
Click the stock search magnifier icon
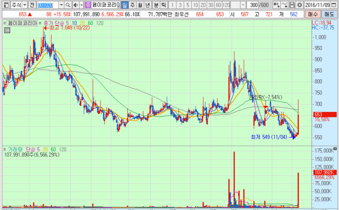tap(68, 5)
